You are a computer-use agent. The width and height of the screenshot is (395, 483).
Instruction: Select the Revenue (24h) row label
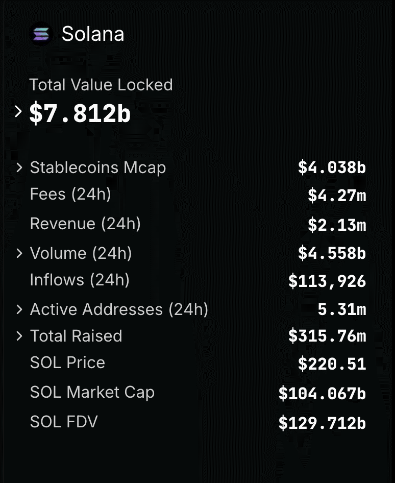point(85,224)
